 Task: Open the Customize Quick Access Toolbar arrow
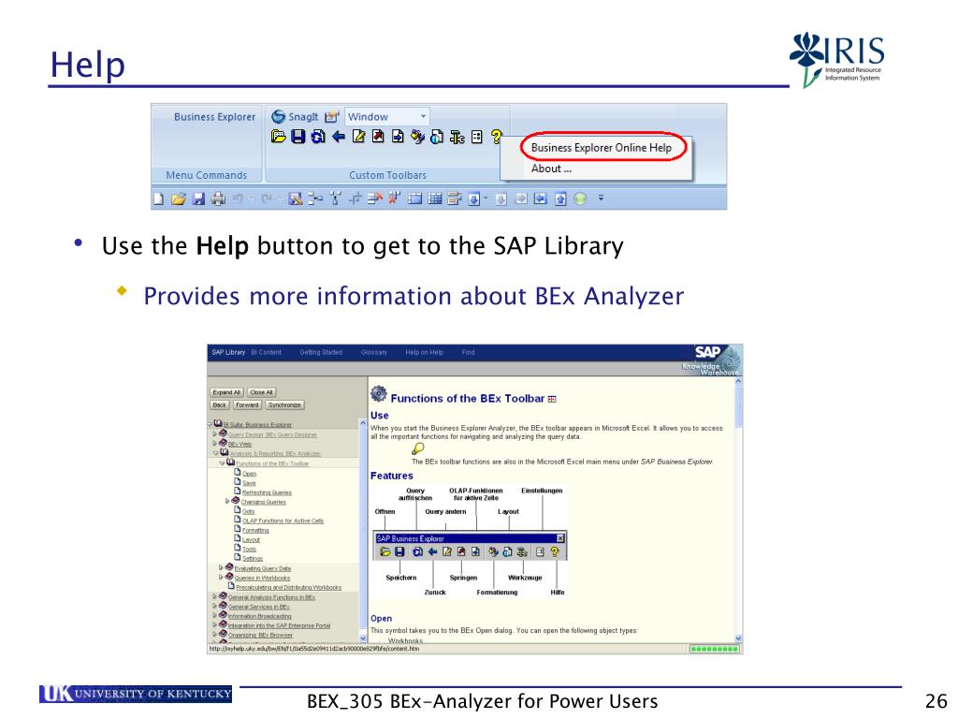point(601,198)
